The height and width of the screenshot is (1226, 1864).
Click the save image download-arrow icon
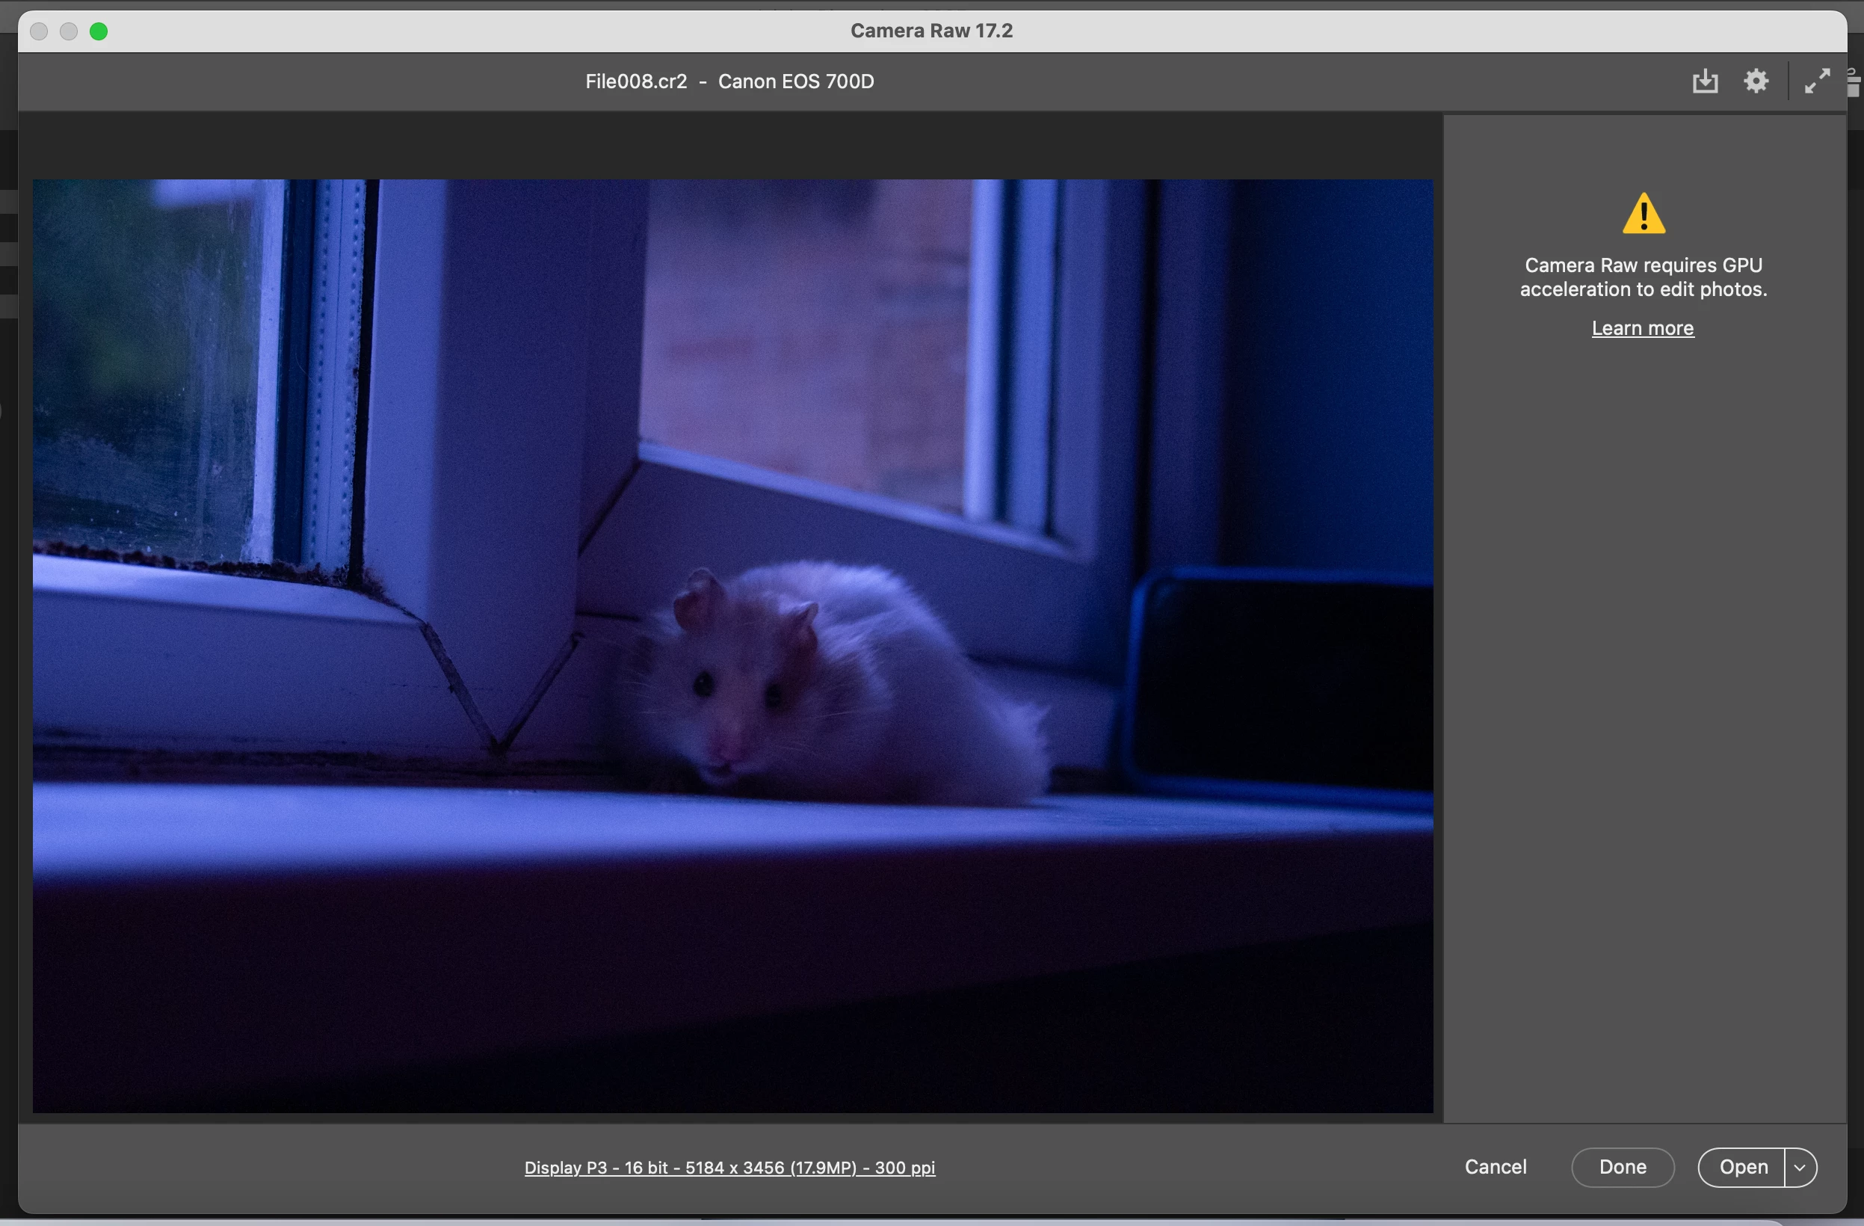(x=1705, y=81)
